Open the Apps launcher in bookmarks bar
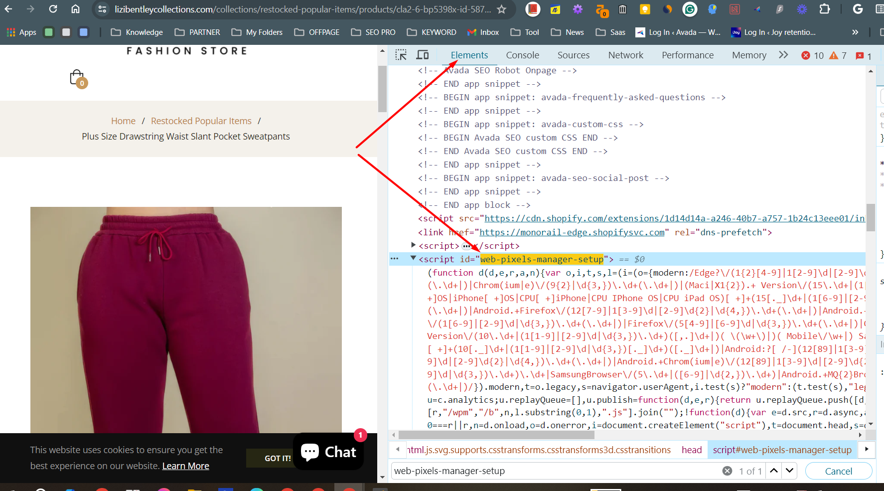Image resolution: width=884 pixels, height=491 pixels. click(21, 32)
